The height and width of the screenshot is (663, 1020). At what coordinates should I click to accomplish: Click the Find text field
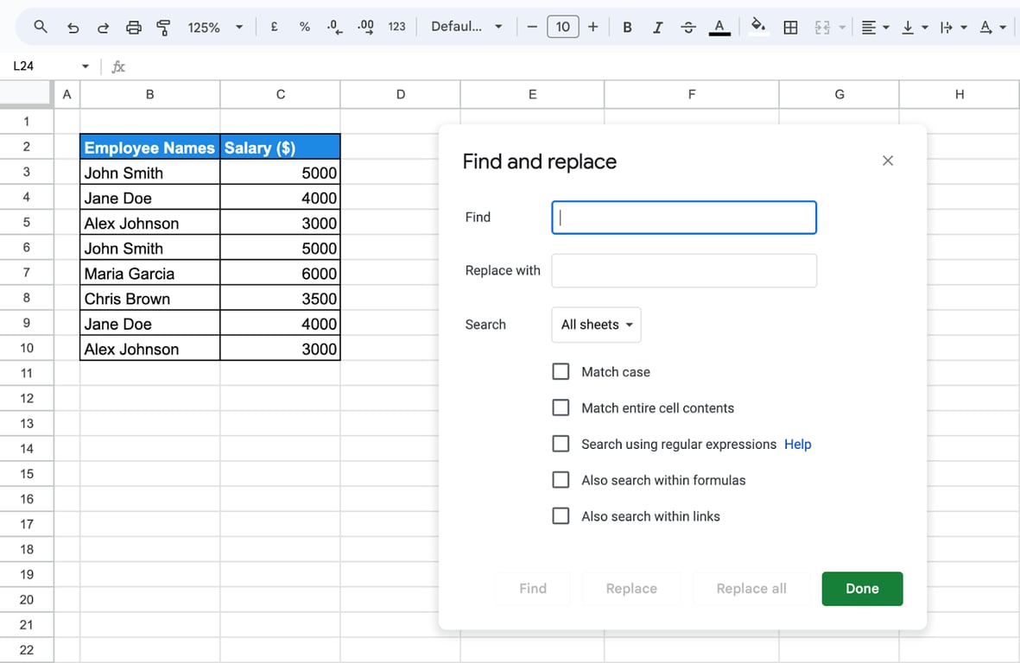click(x=684, y=218)
